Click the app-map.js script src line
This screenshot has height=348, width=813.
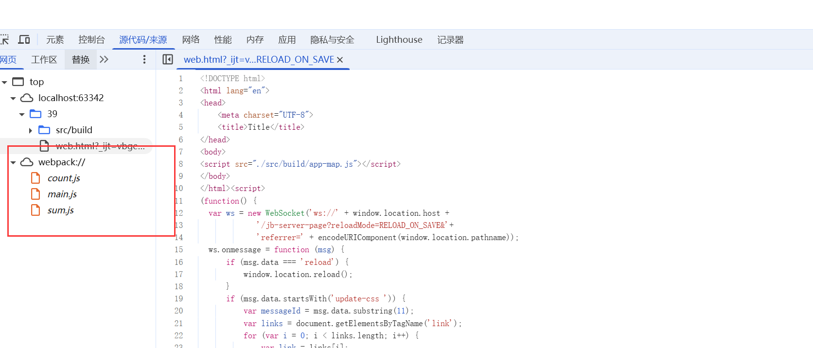[x=300, y=164]
